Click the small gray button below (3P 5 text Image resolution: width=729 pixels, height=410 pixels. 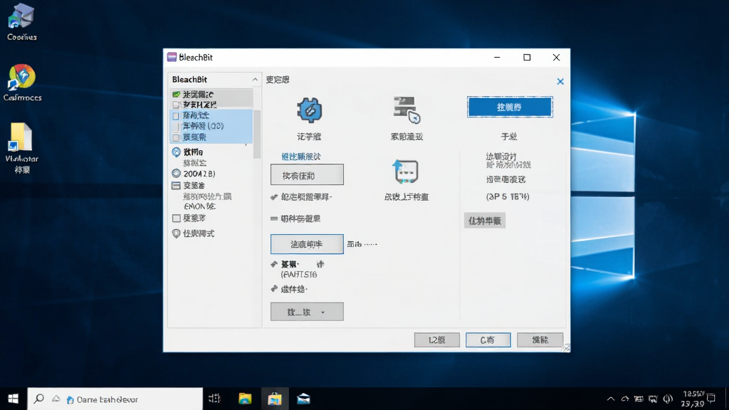click(484, 221)
